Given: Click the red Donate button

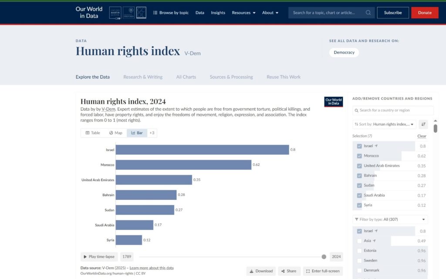Looking at the screenshot, I should 425,13.
